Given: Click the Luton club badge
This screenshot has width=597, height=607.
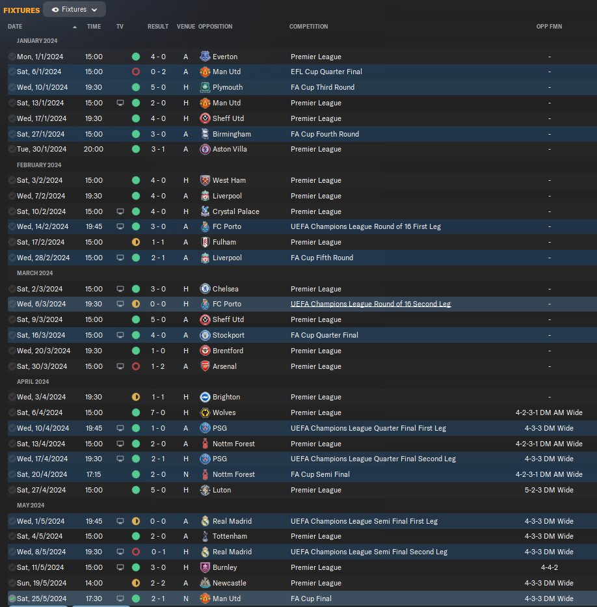Looking at the screenshot, I should (x=205, y=490).
